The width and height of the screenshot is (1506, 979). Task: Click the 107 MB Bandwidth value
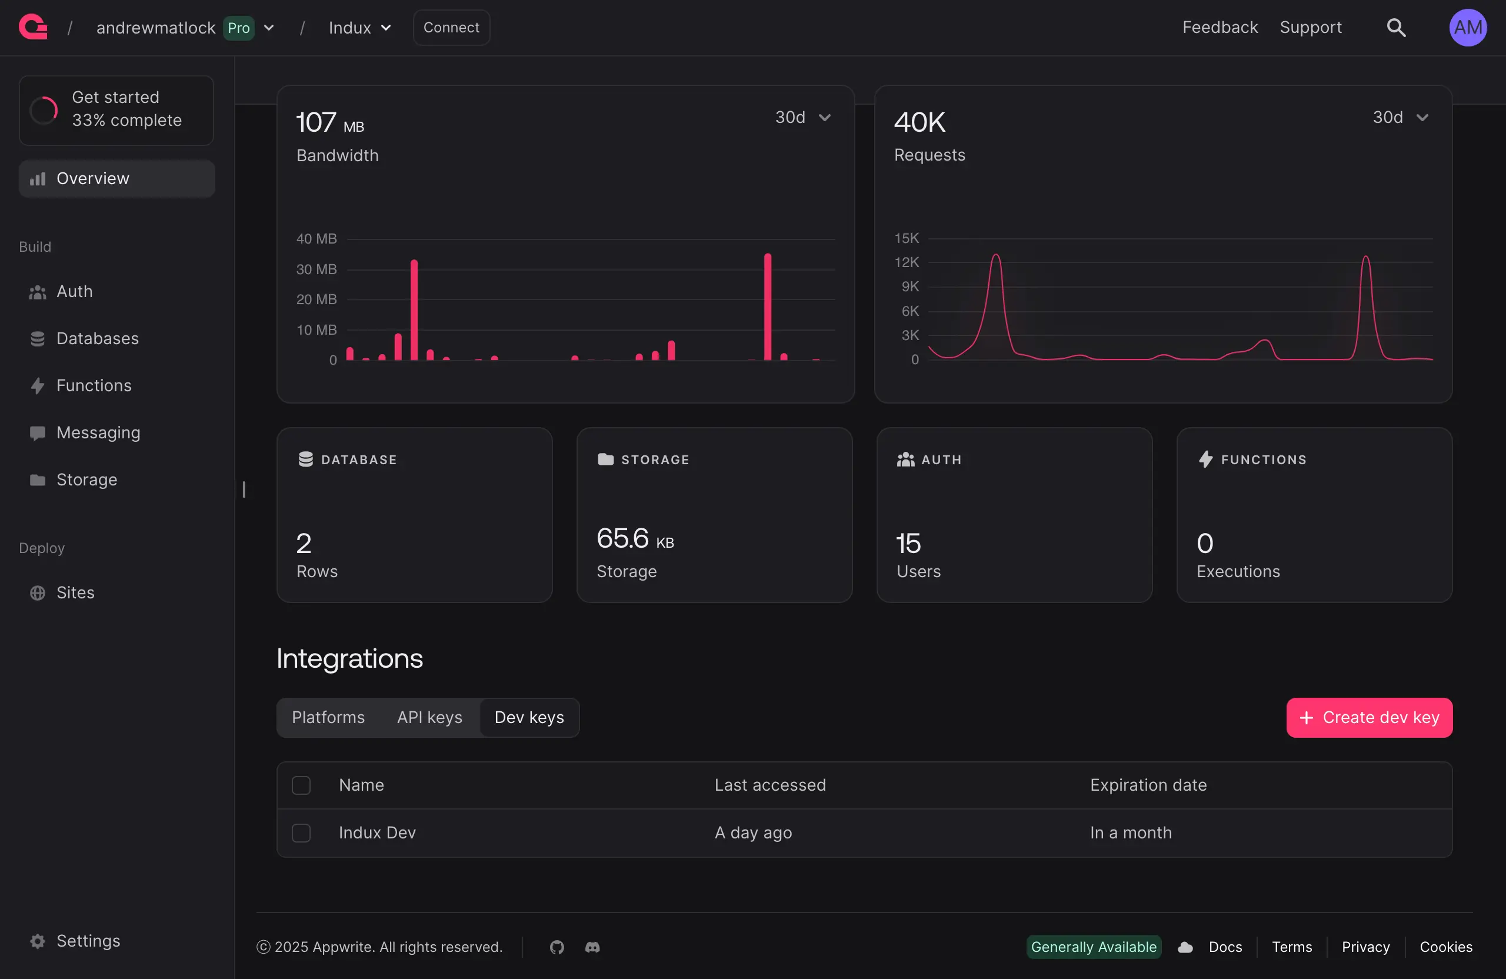[330, 122]
